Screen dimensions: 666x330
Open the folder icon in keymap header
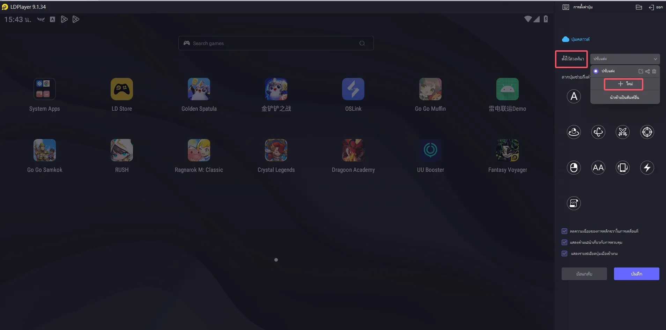[x=639, y=7]
